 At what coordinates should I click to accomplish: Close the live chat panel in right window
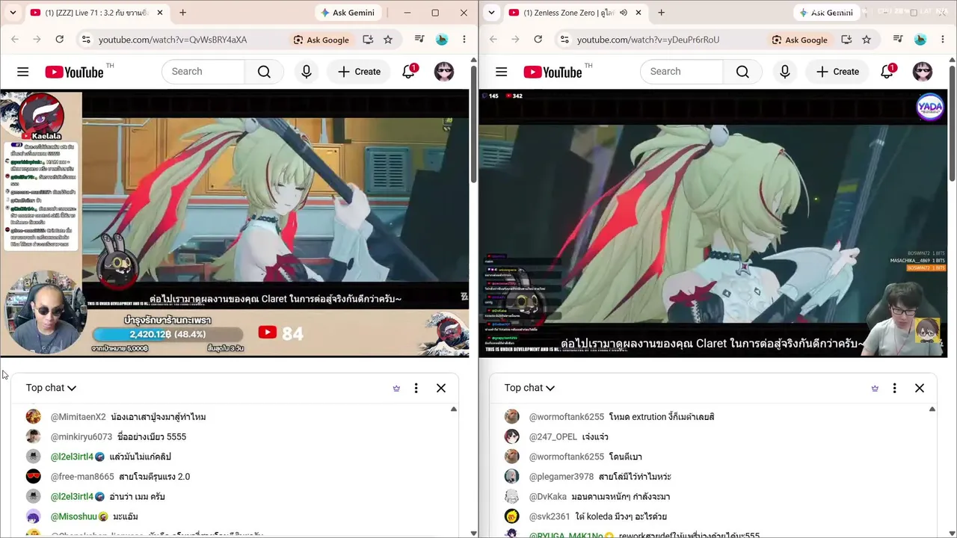click(920, 388)
